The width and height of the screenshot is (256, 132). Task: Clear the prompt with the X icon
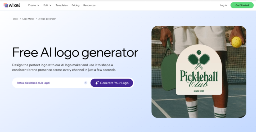tap(86, 83)
